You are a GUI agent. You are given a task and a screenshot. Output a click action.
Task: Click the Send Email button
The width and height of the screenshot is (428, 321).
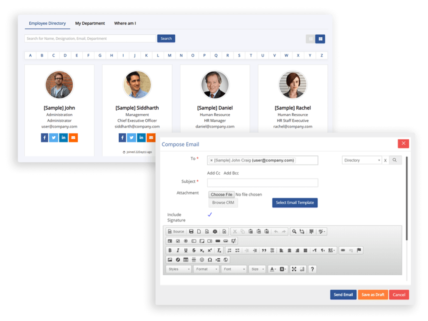(343, 294)
